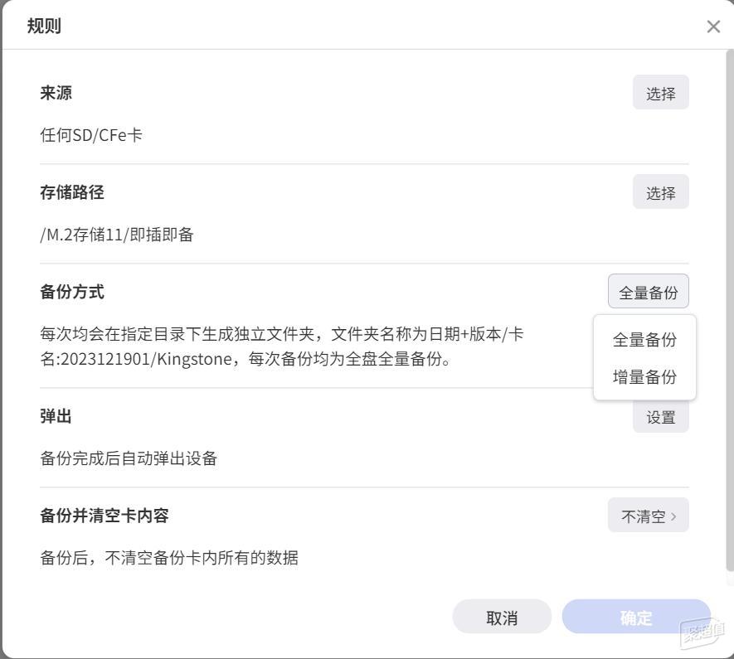Viewport: 734px width, 659px height.
Task: Click the 备份后,不清空备份卡内所有的数据 text
Action: coord(169,558)
